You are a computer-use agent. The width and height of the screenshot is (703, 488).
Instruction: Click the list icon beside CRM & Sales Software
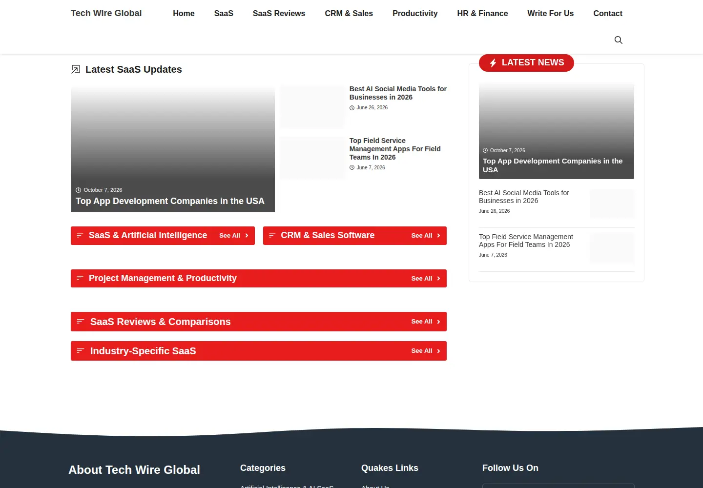tap(272, 236)
